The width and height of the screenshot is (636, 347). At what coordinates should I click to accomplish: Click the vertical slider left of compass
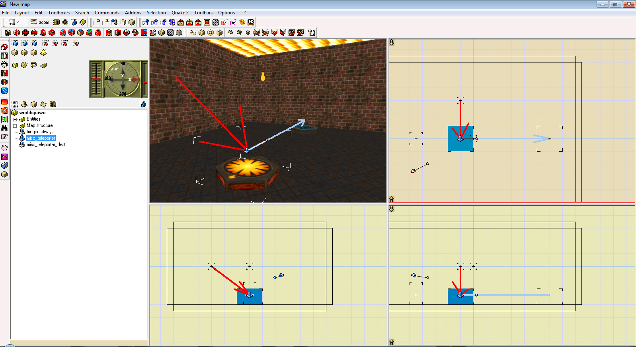tap(96, 79)
